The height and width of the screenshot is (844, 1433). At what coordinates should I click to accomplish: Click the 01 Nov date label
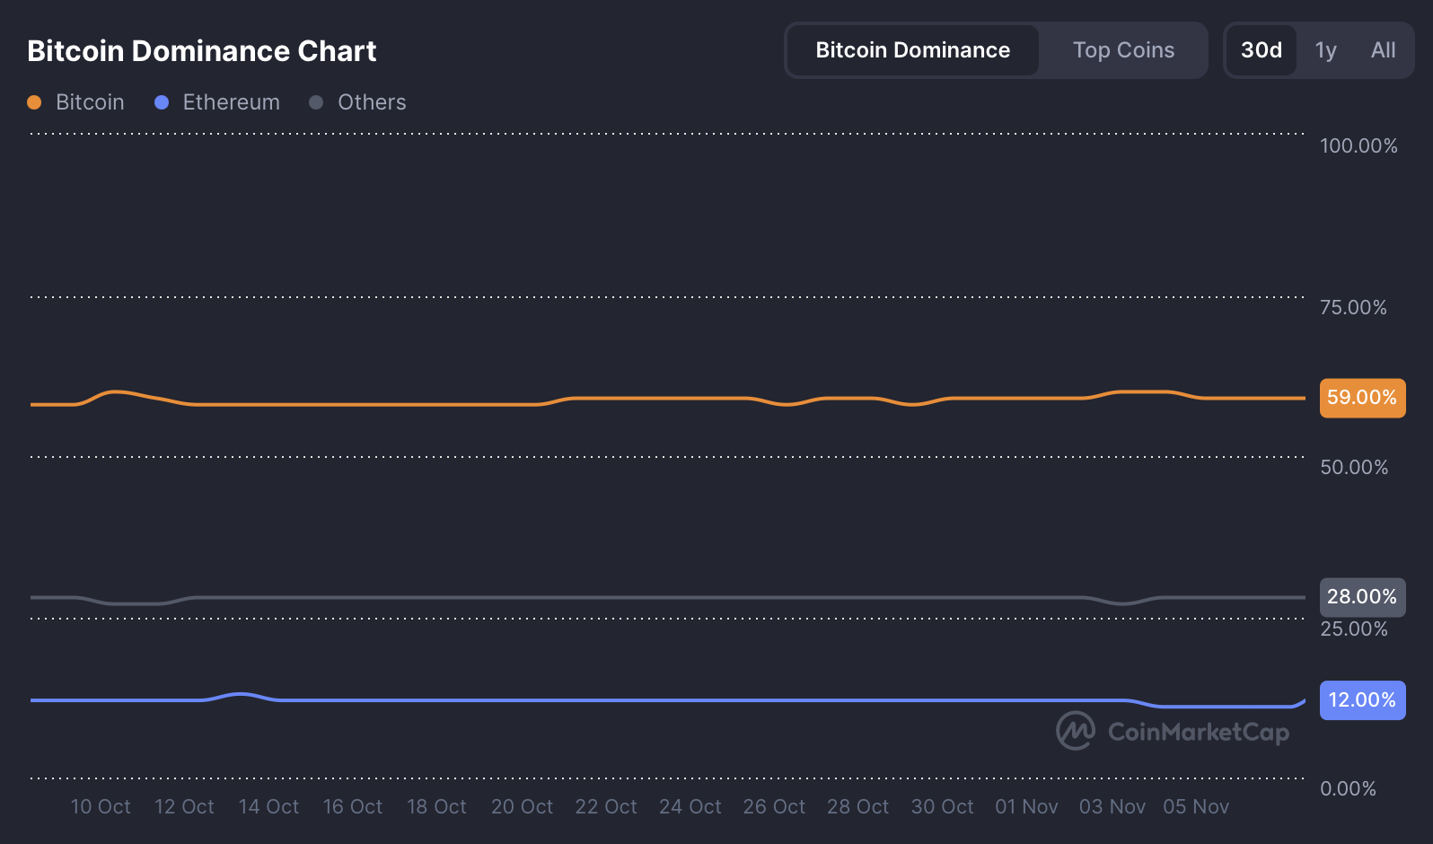coord(1026,807)
